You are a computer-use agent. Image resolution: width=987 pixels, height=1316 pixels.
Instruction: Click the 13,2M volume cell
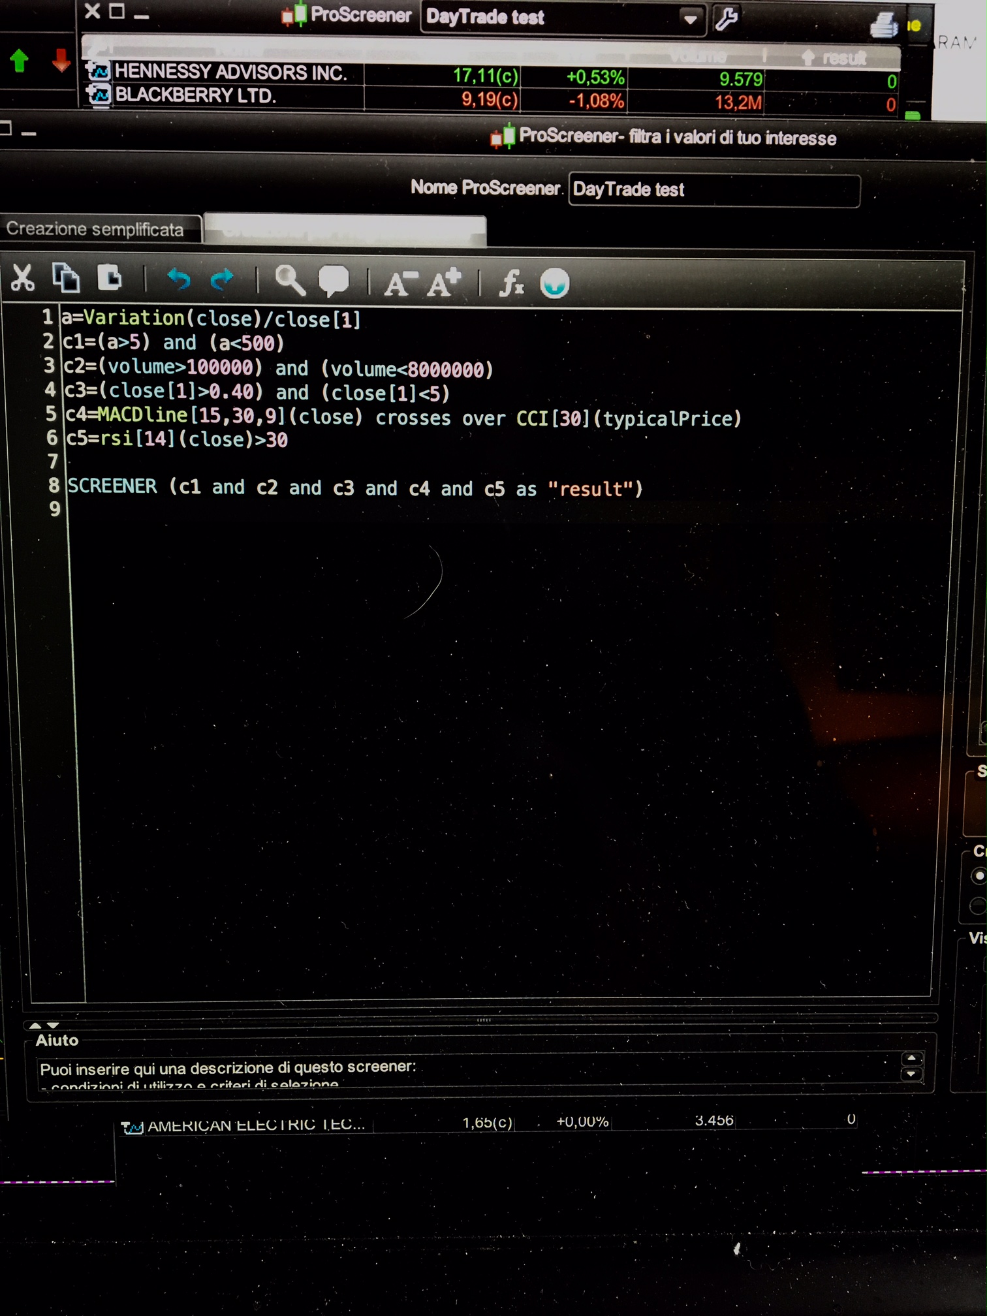pos(738,102)
